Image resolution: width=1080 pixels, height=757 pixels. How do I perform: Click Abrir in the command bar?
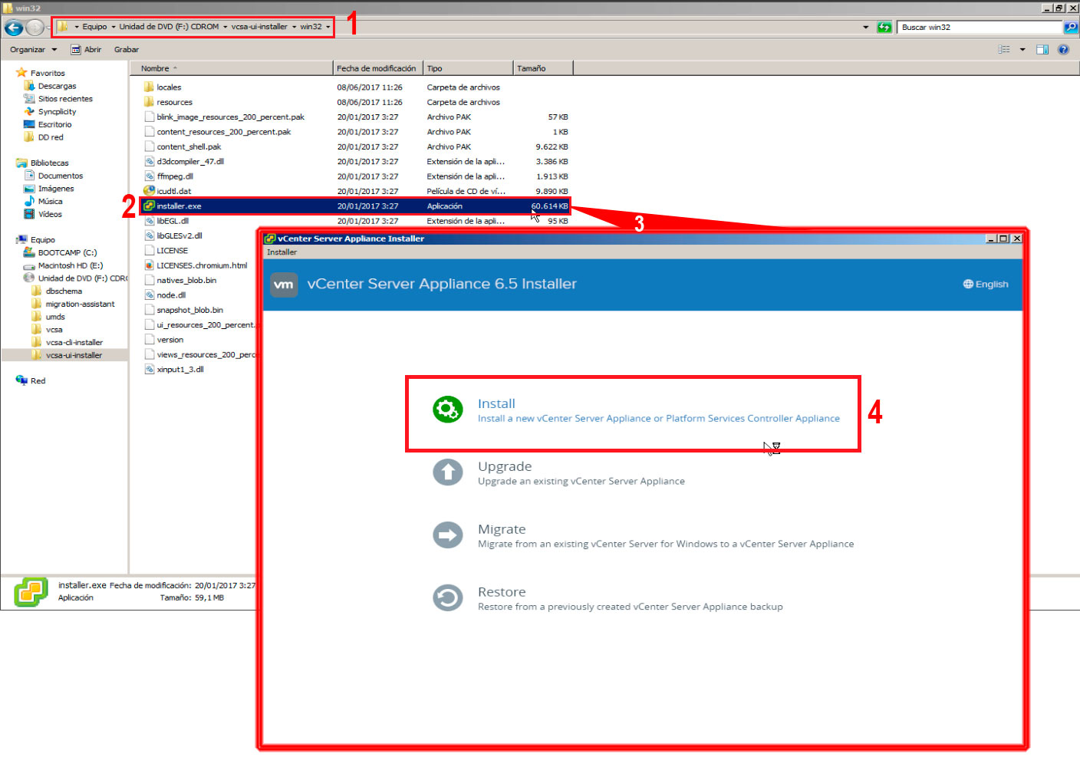coord(92,49)
